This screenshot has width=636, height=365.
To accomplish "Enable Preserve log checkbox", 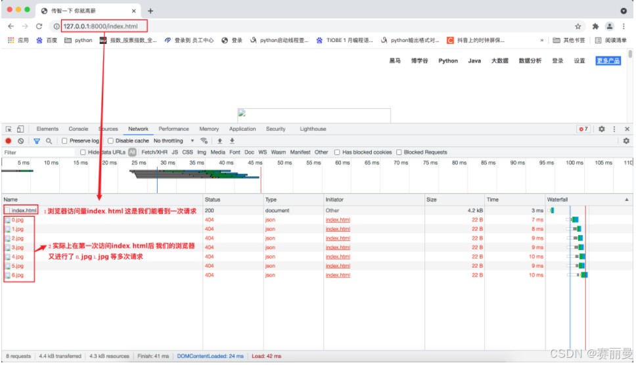I will pyautogui.click(x=65, y=141).
